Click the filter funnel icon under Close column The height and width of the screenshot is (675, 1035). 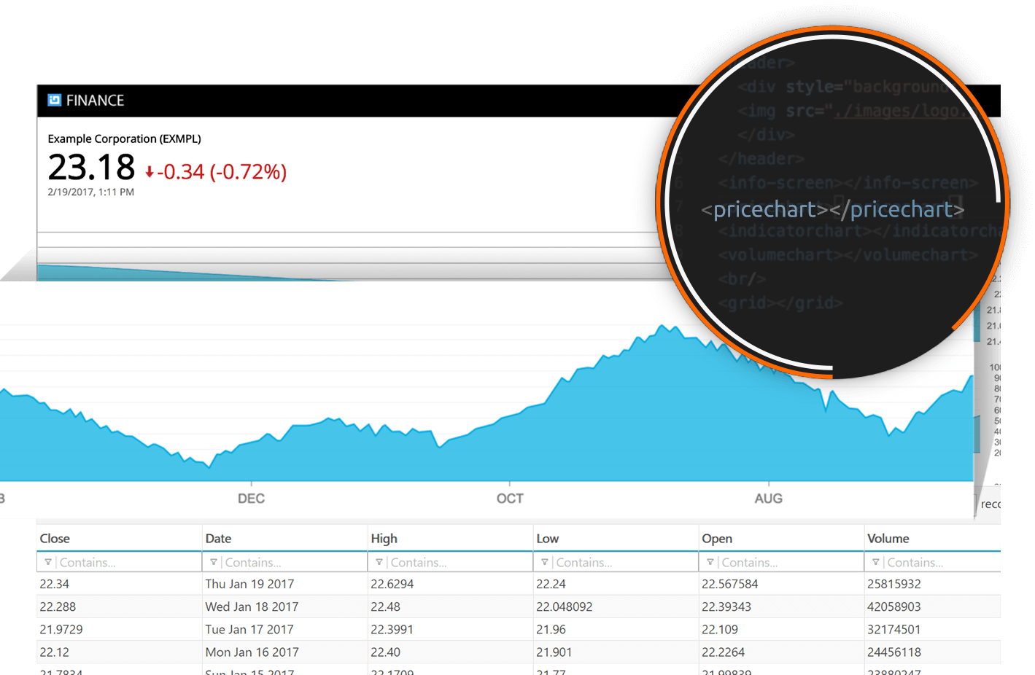pyautogui.click(x=48, y=561)
